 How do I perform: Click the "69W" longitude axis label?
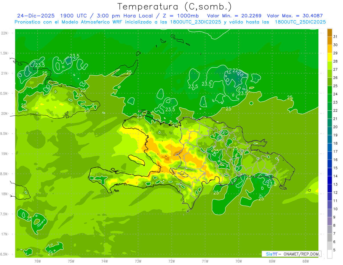click(x=272, y=261)
